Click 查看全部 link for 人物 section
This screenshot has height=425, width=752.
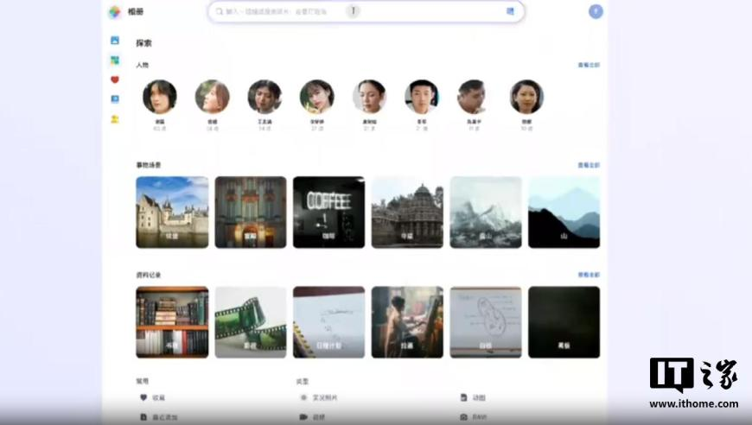pos(589,65)
